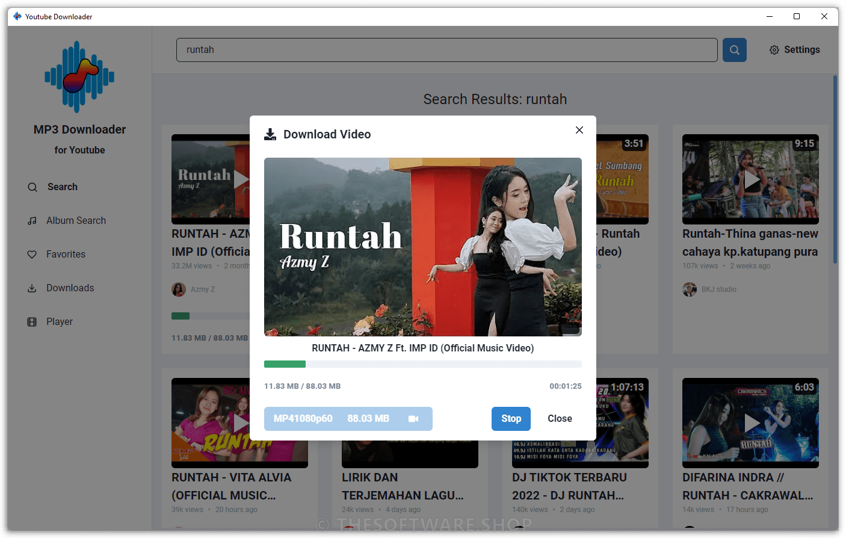
Task: Click the Runtah Azmy Z card thumbnail behind the dialog
Action: (211, 179)
